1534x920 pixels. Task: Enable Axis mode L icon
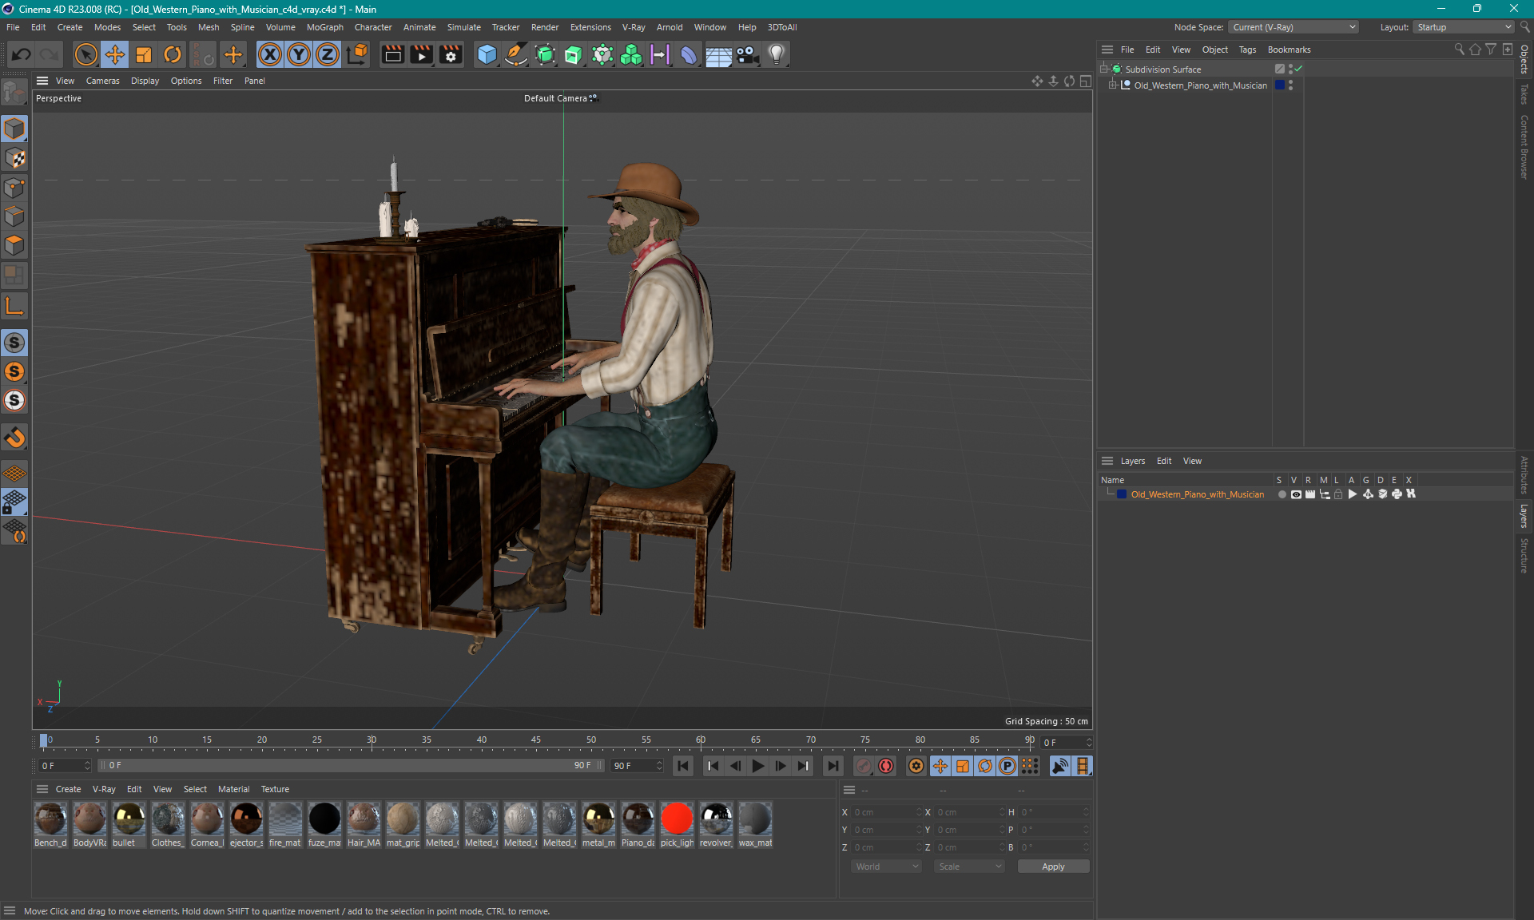click(14, 306)
